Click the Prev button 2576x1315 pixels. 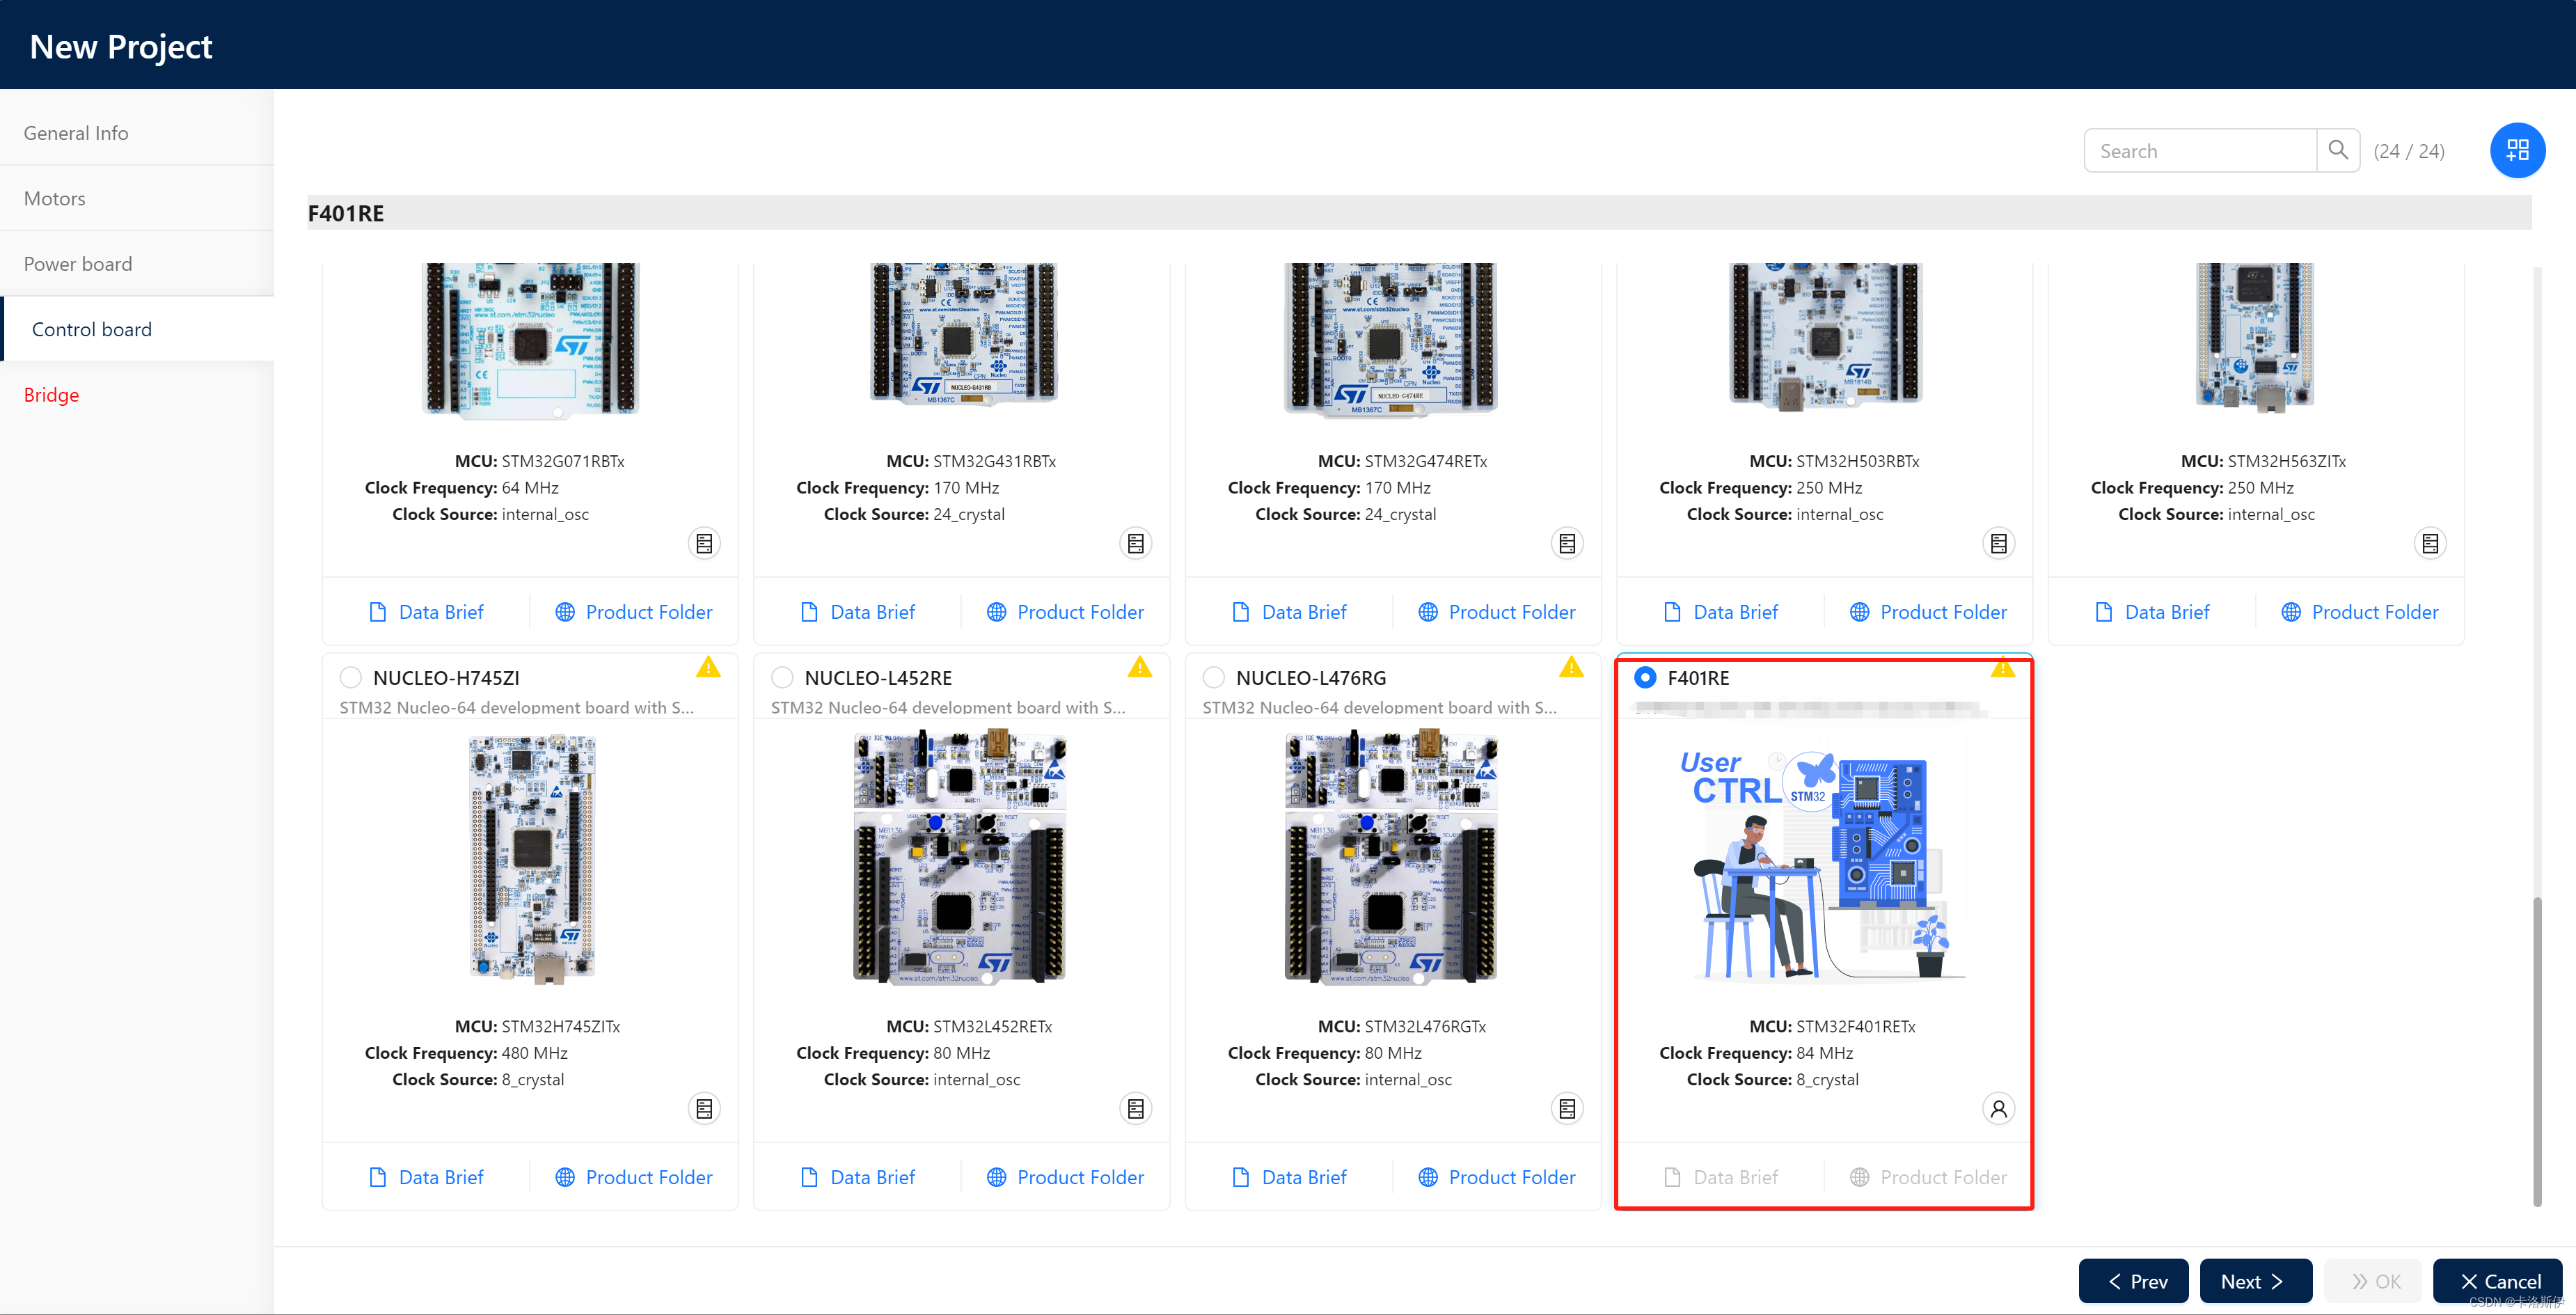[x=2133, y=1281]
